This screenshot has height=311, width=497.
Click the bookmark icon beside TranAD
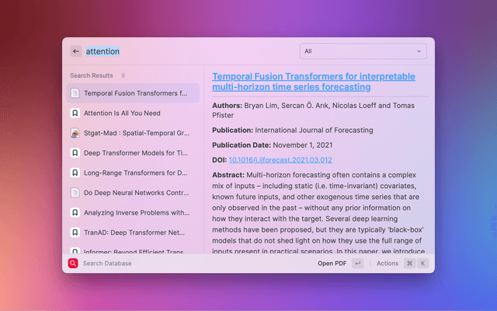[x=75, y=232]
